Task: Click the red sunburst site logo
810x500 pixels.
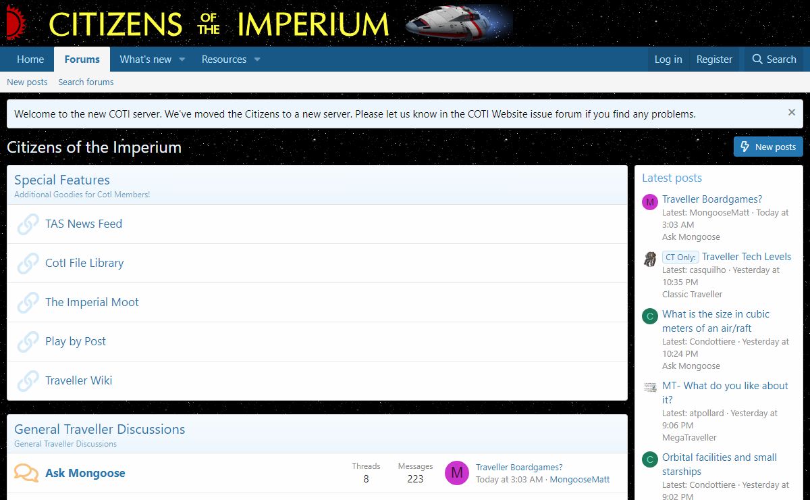Action: coord(16,23)
